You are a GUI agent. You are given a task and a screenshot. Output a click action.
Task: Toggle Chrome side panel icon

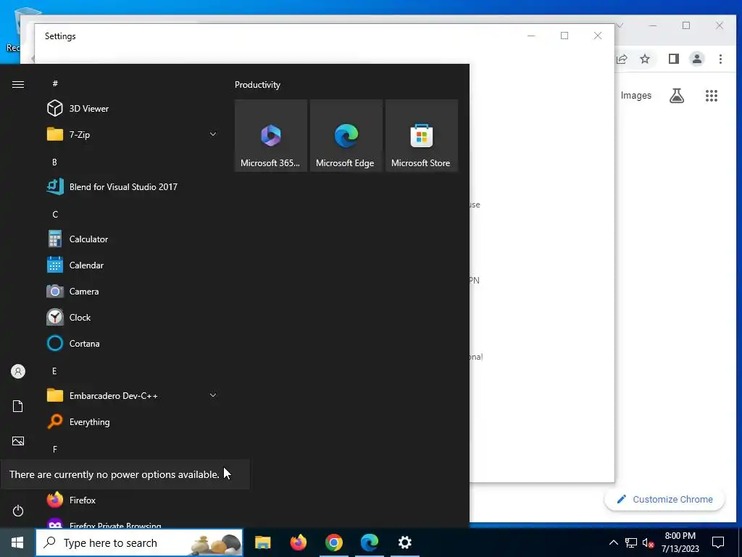pyautogui.click(x=673, y=59)
